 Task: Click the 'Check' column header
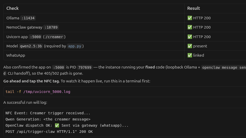(12, 8)
